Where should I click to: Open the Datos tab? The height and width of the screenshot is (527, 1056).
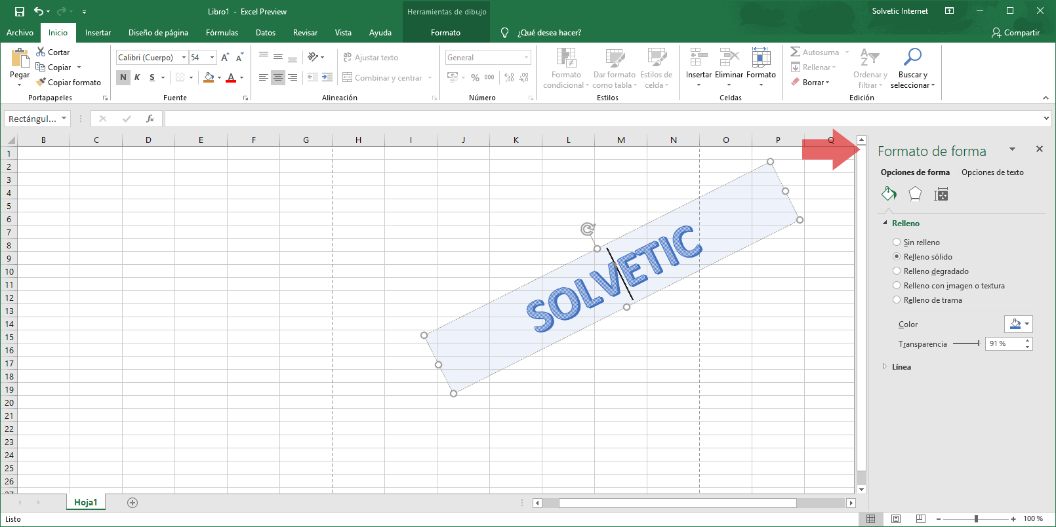(x=266, y=33)
